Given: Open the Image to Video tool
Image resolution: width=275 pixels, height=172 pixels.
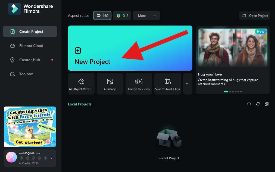Looking at the screenshot, I should pos(139,84).
